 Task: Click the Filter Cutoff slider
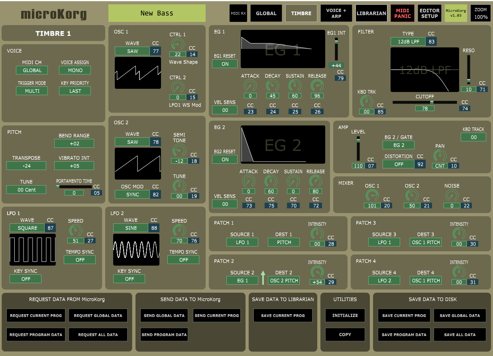coord(425,102)
